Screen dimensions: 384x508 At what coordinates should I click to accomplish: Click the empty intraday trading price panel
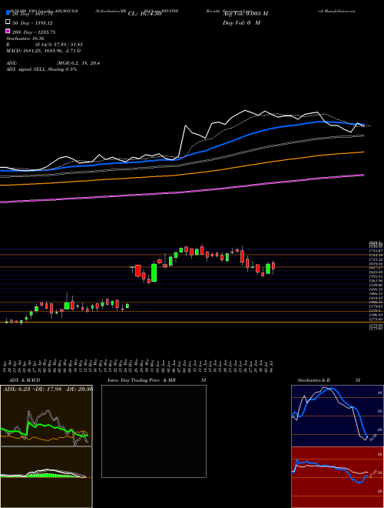[154, 431]
